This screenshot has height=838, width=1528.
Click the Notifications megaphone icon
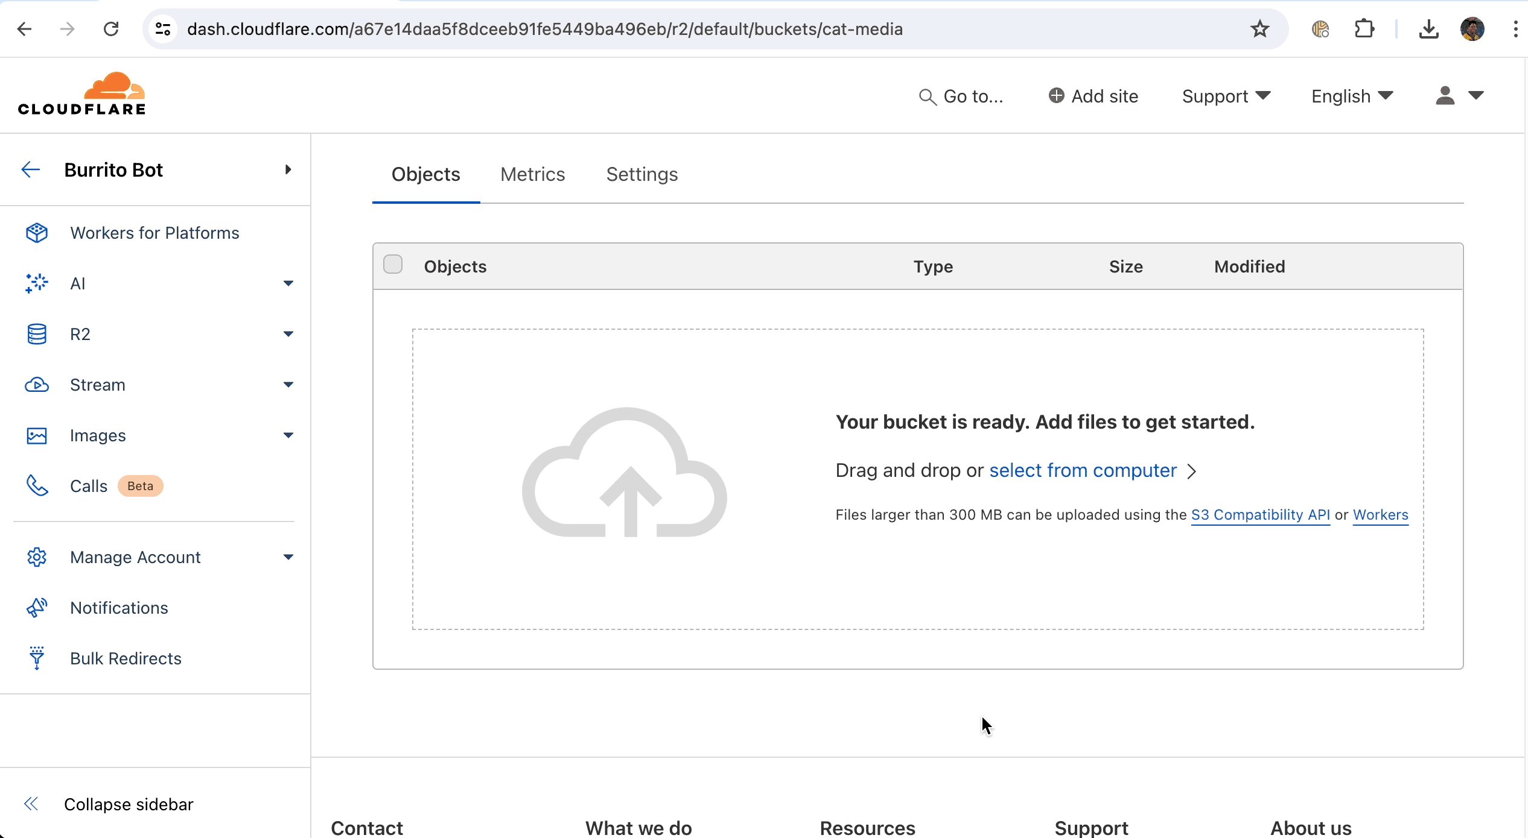[x=37, y=608]
